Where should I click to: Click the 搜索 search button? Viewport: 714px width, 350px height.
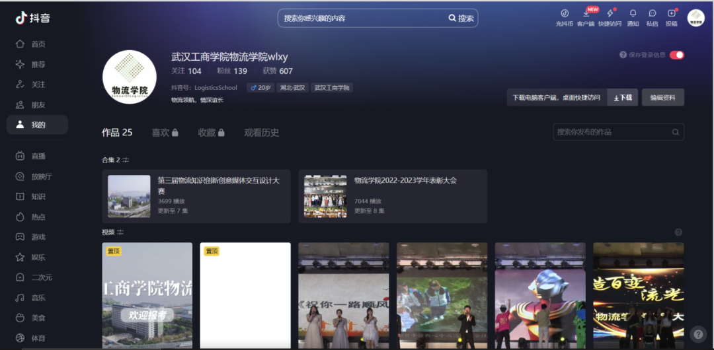[x=461, y=18]
